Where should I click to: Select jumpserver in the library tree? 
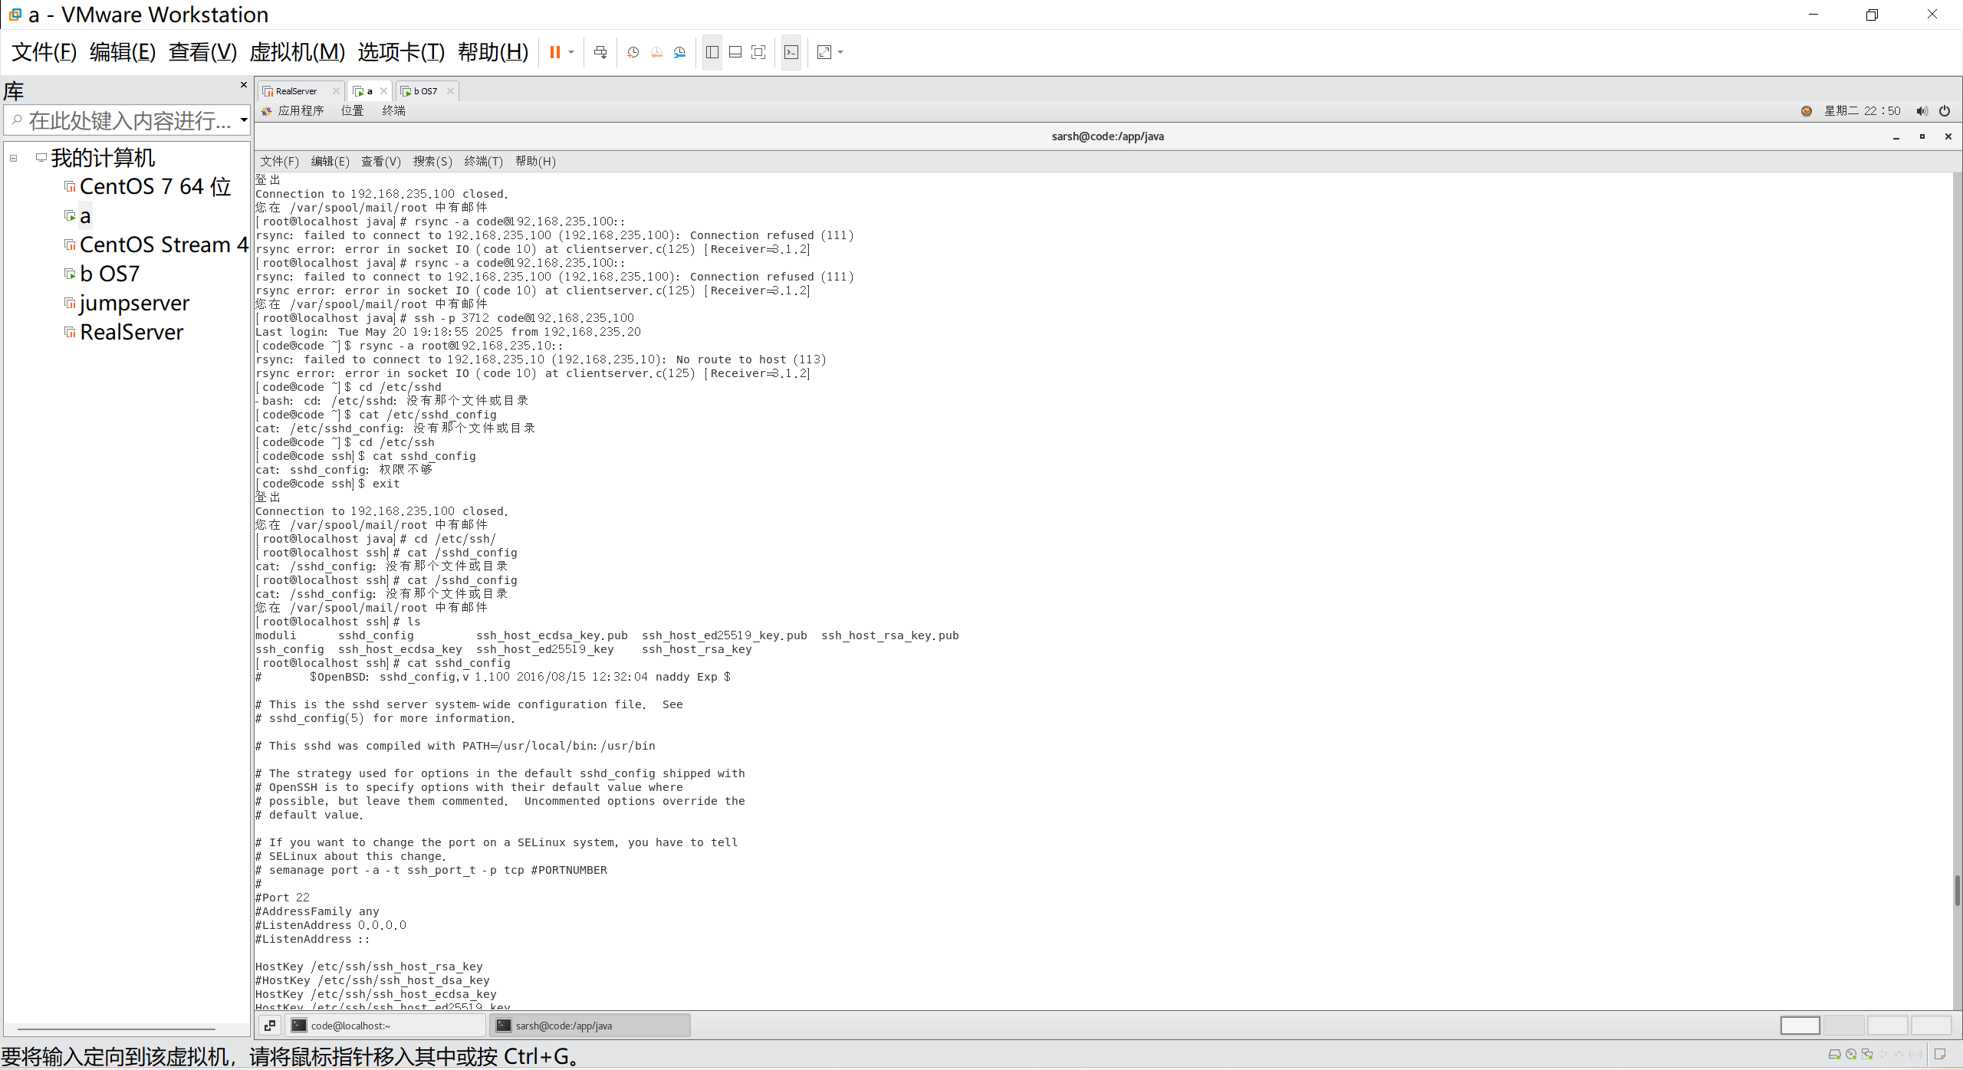(134, 304)
